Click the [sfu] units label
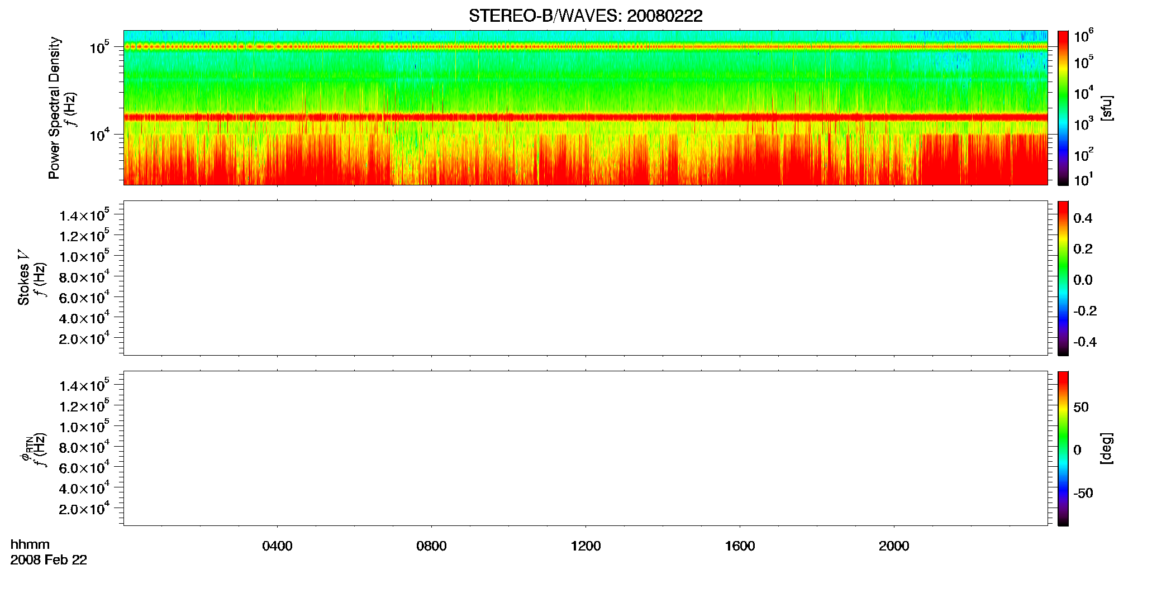The height and width of the screenshot is (603, 1171). [x=1107, y=108]
